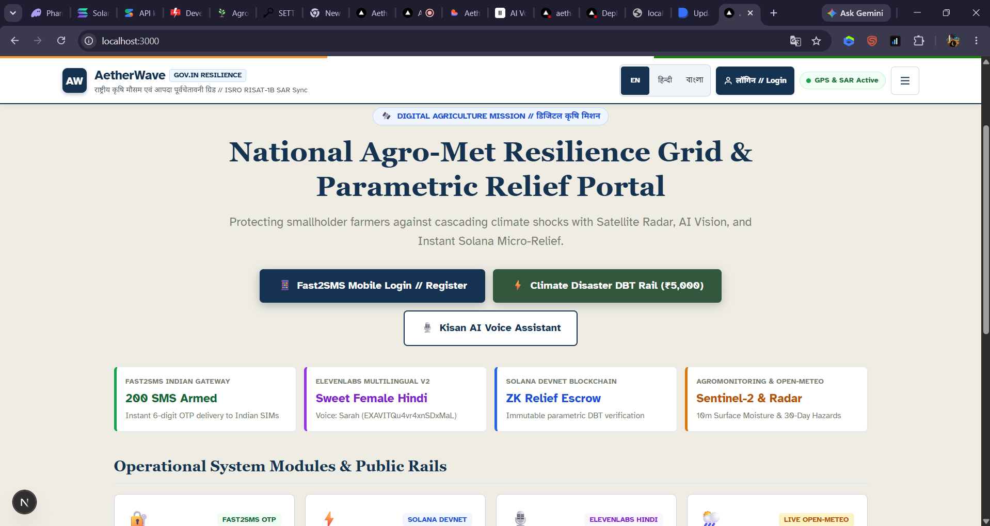This screenshot has height=526, width=990.
Task: Reload the page with the refresh icon
Action: [61, 41]
